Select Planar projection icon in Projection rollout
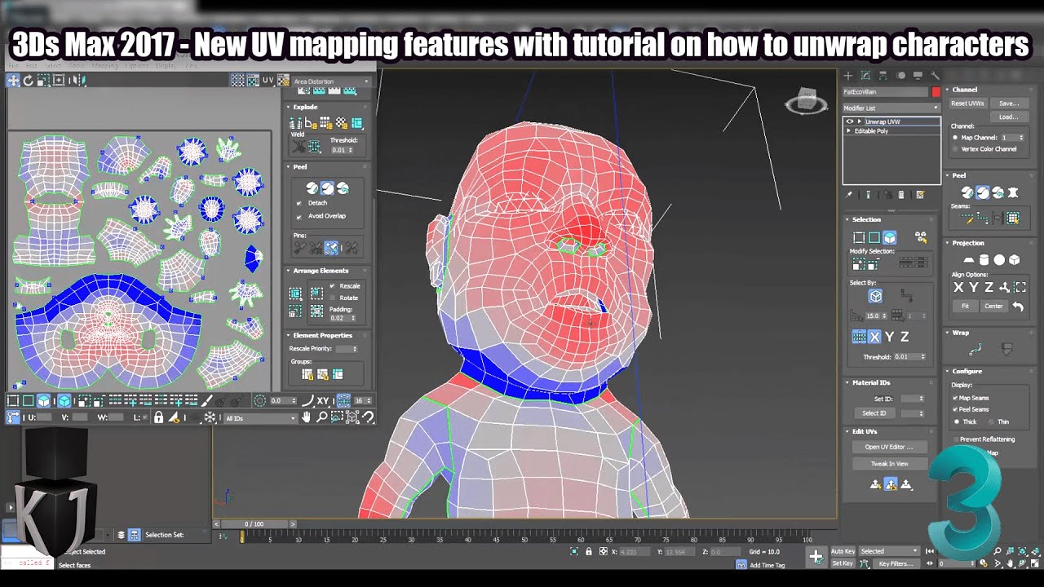The width and height of the screenshot is (1044, 587). (969, 260)
